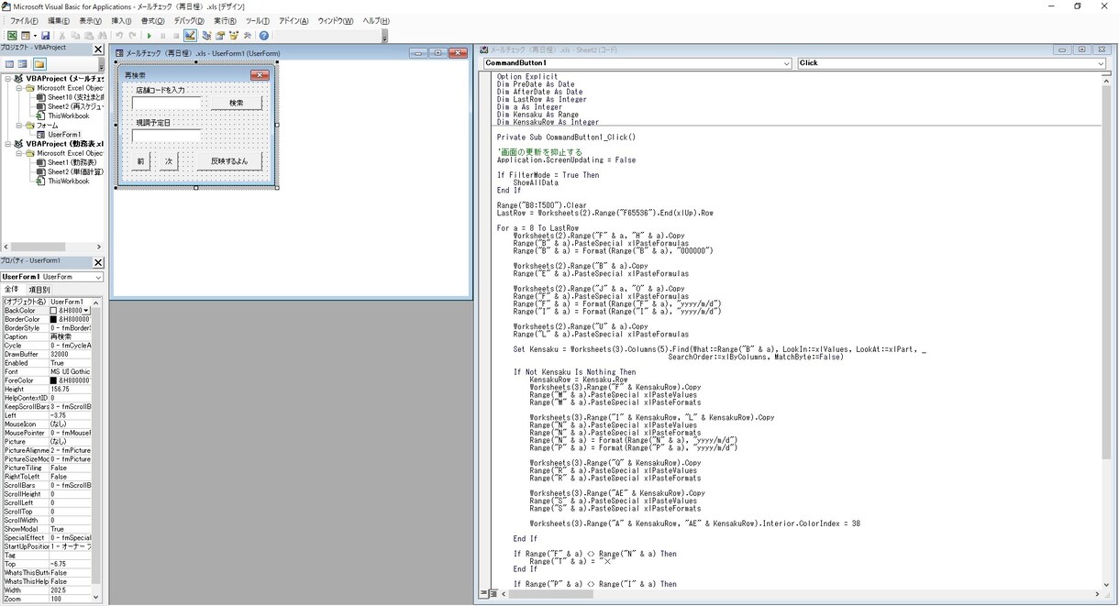Click the View Microsoft Excel toolbar icon
1119x606 pixels.
12,36
